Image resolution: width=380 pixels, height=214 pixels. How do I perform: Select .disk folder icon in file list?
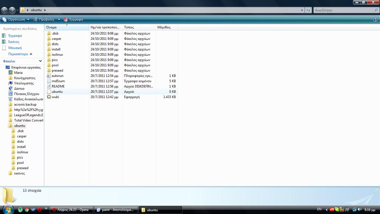click(x=49, y=33)
